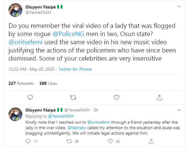
Task: Click the Twitter for iPhone source link
Action: click(x=75, y=69)
